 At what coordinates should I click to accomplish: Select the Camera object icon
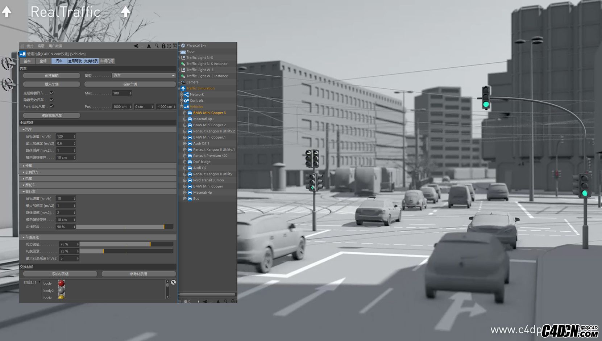click(183, 82)
